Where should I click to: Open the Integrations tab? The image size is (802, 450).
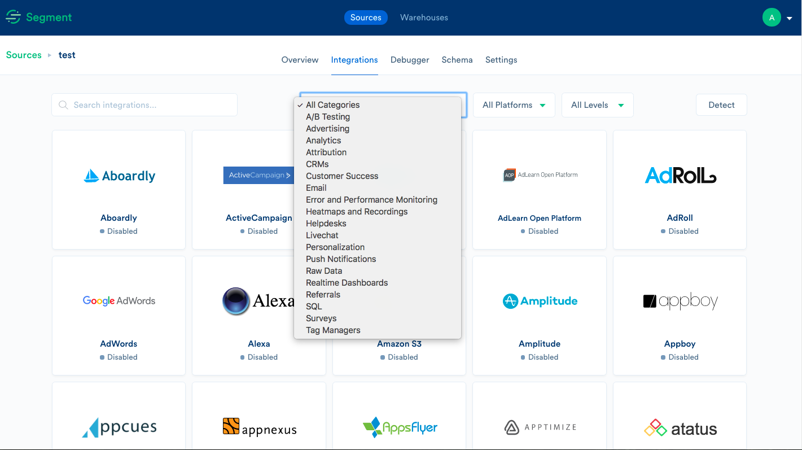(x=354, y=60)
